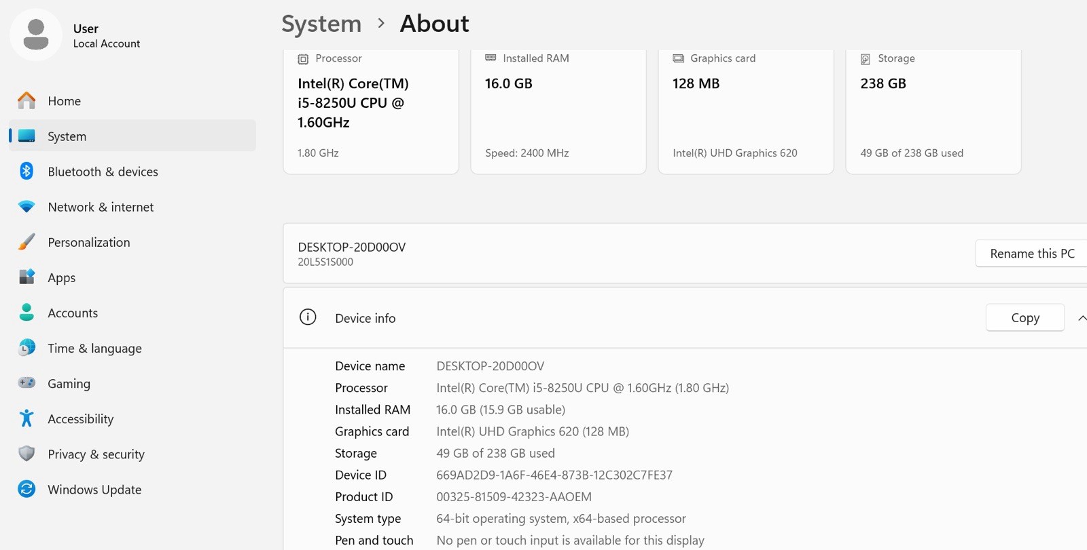Click the Processor value in Device info

pyautogui.click(x=582, y=387)
